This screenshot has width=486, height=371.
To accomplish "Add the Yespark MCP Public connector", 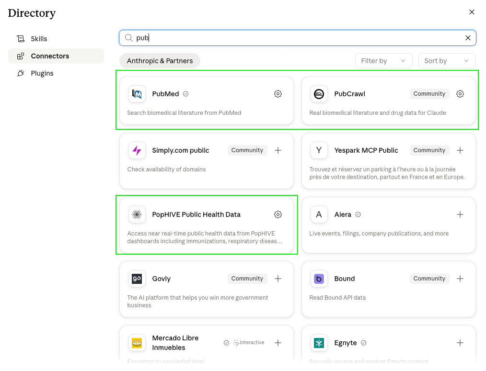I will 460,150.
